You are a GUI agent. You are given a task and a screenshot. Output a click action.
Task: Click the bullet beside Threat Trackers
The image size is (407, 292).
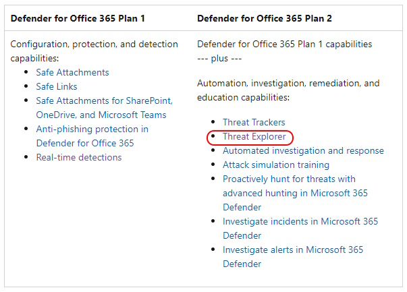pos(213,121)
